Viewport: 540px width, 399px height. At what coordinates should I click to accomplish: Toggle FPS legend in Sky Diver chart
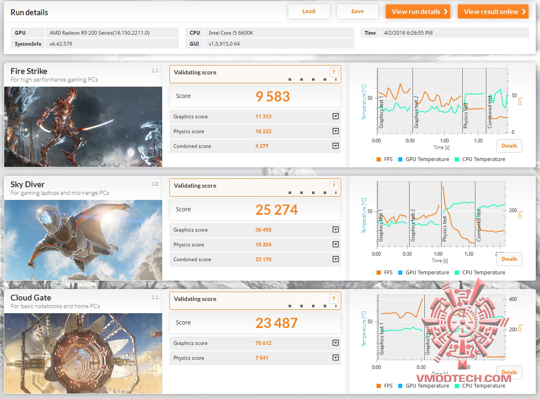(384, 273)
